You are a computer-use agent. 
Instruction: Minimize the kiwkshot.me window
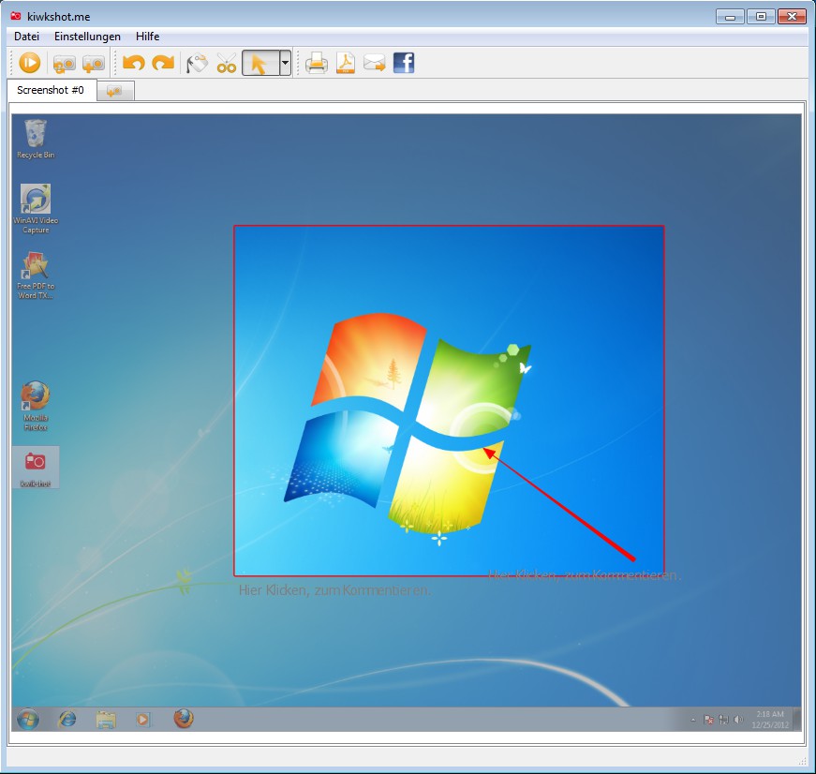[730, 17]
